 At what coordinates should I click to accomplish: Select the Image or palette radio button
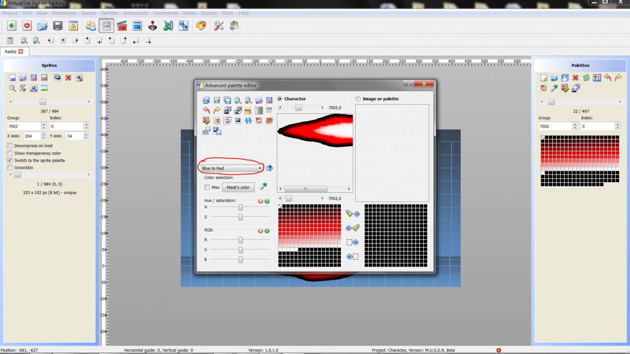click(358, 99)
